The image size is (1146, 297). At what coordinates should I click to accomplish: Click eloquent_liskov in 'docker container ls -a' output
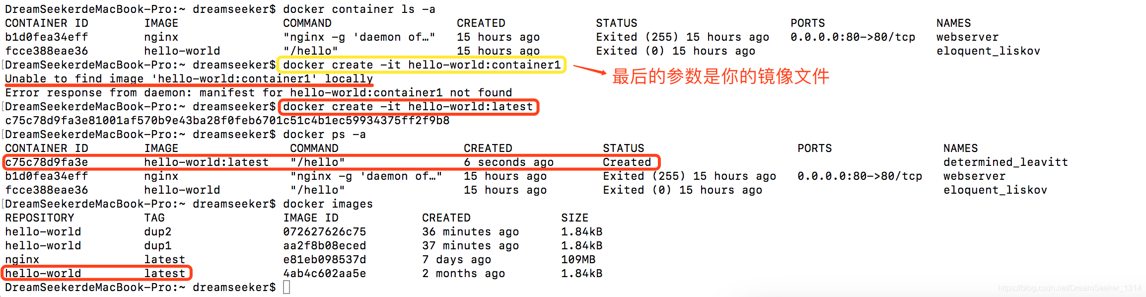988,51
